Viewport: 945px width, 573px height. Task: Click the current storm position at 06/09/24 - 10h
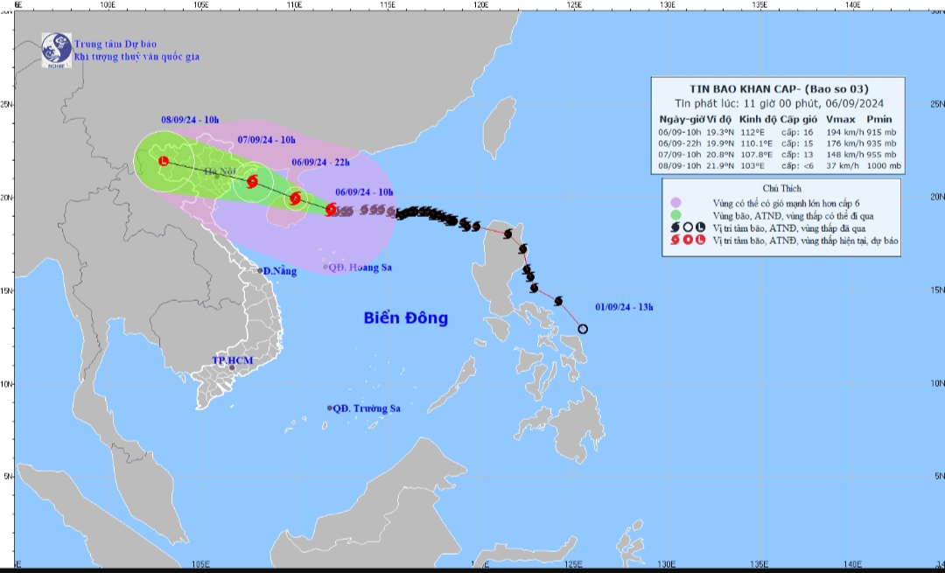(x=331, y=209)
